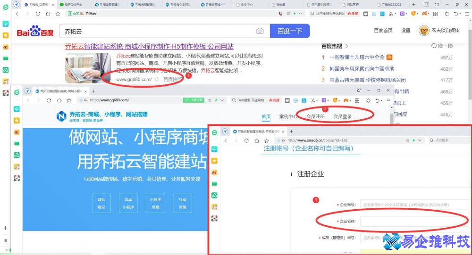Click the 企业帐号 input field
The image size is (472, 255).
(x=414, y=205)
